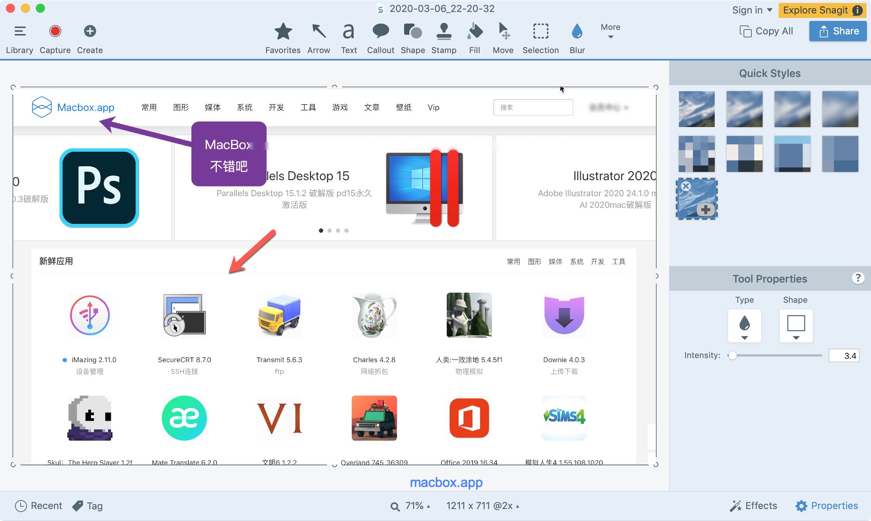Click the Share button
The height and width of the screenshot is (521, 871).
click(838, 31)
